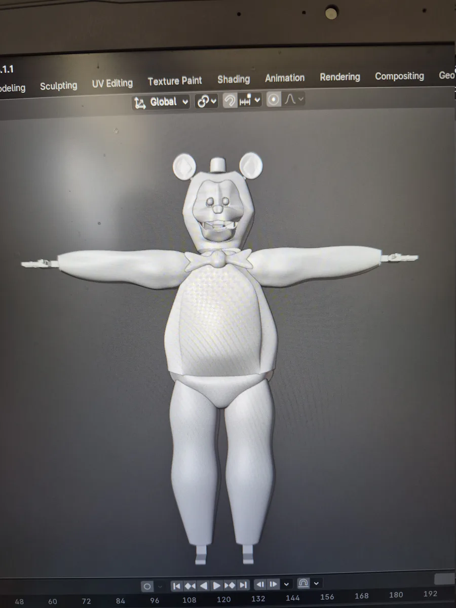Screen dimensions: 456x608
Task: Open the Compositing workspace tab
Action: point(399,76)
